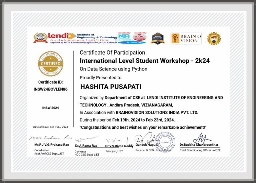Click 'Institute of Engineering & Technology' header text

[x=97, y=36]
